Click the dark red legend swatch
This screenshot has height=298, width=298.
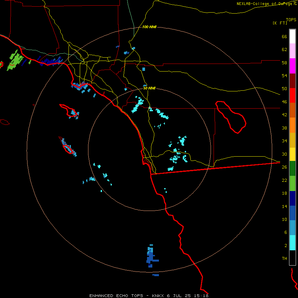coord(292,81)
